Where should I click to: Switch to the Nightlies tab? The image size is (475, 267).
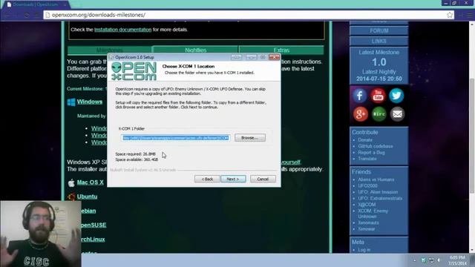195,50
